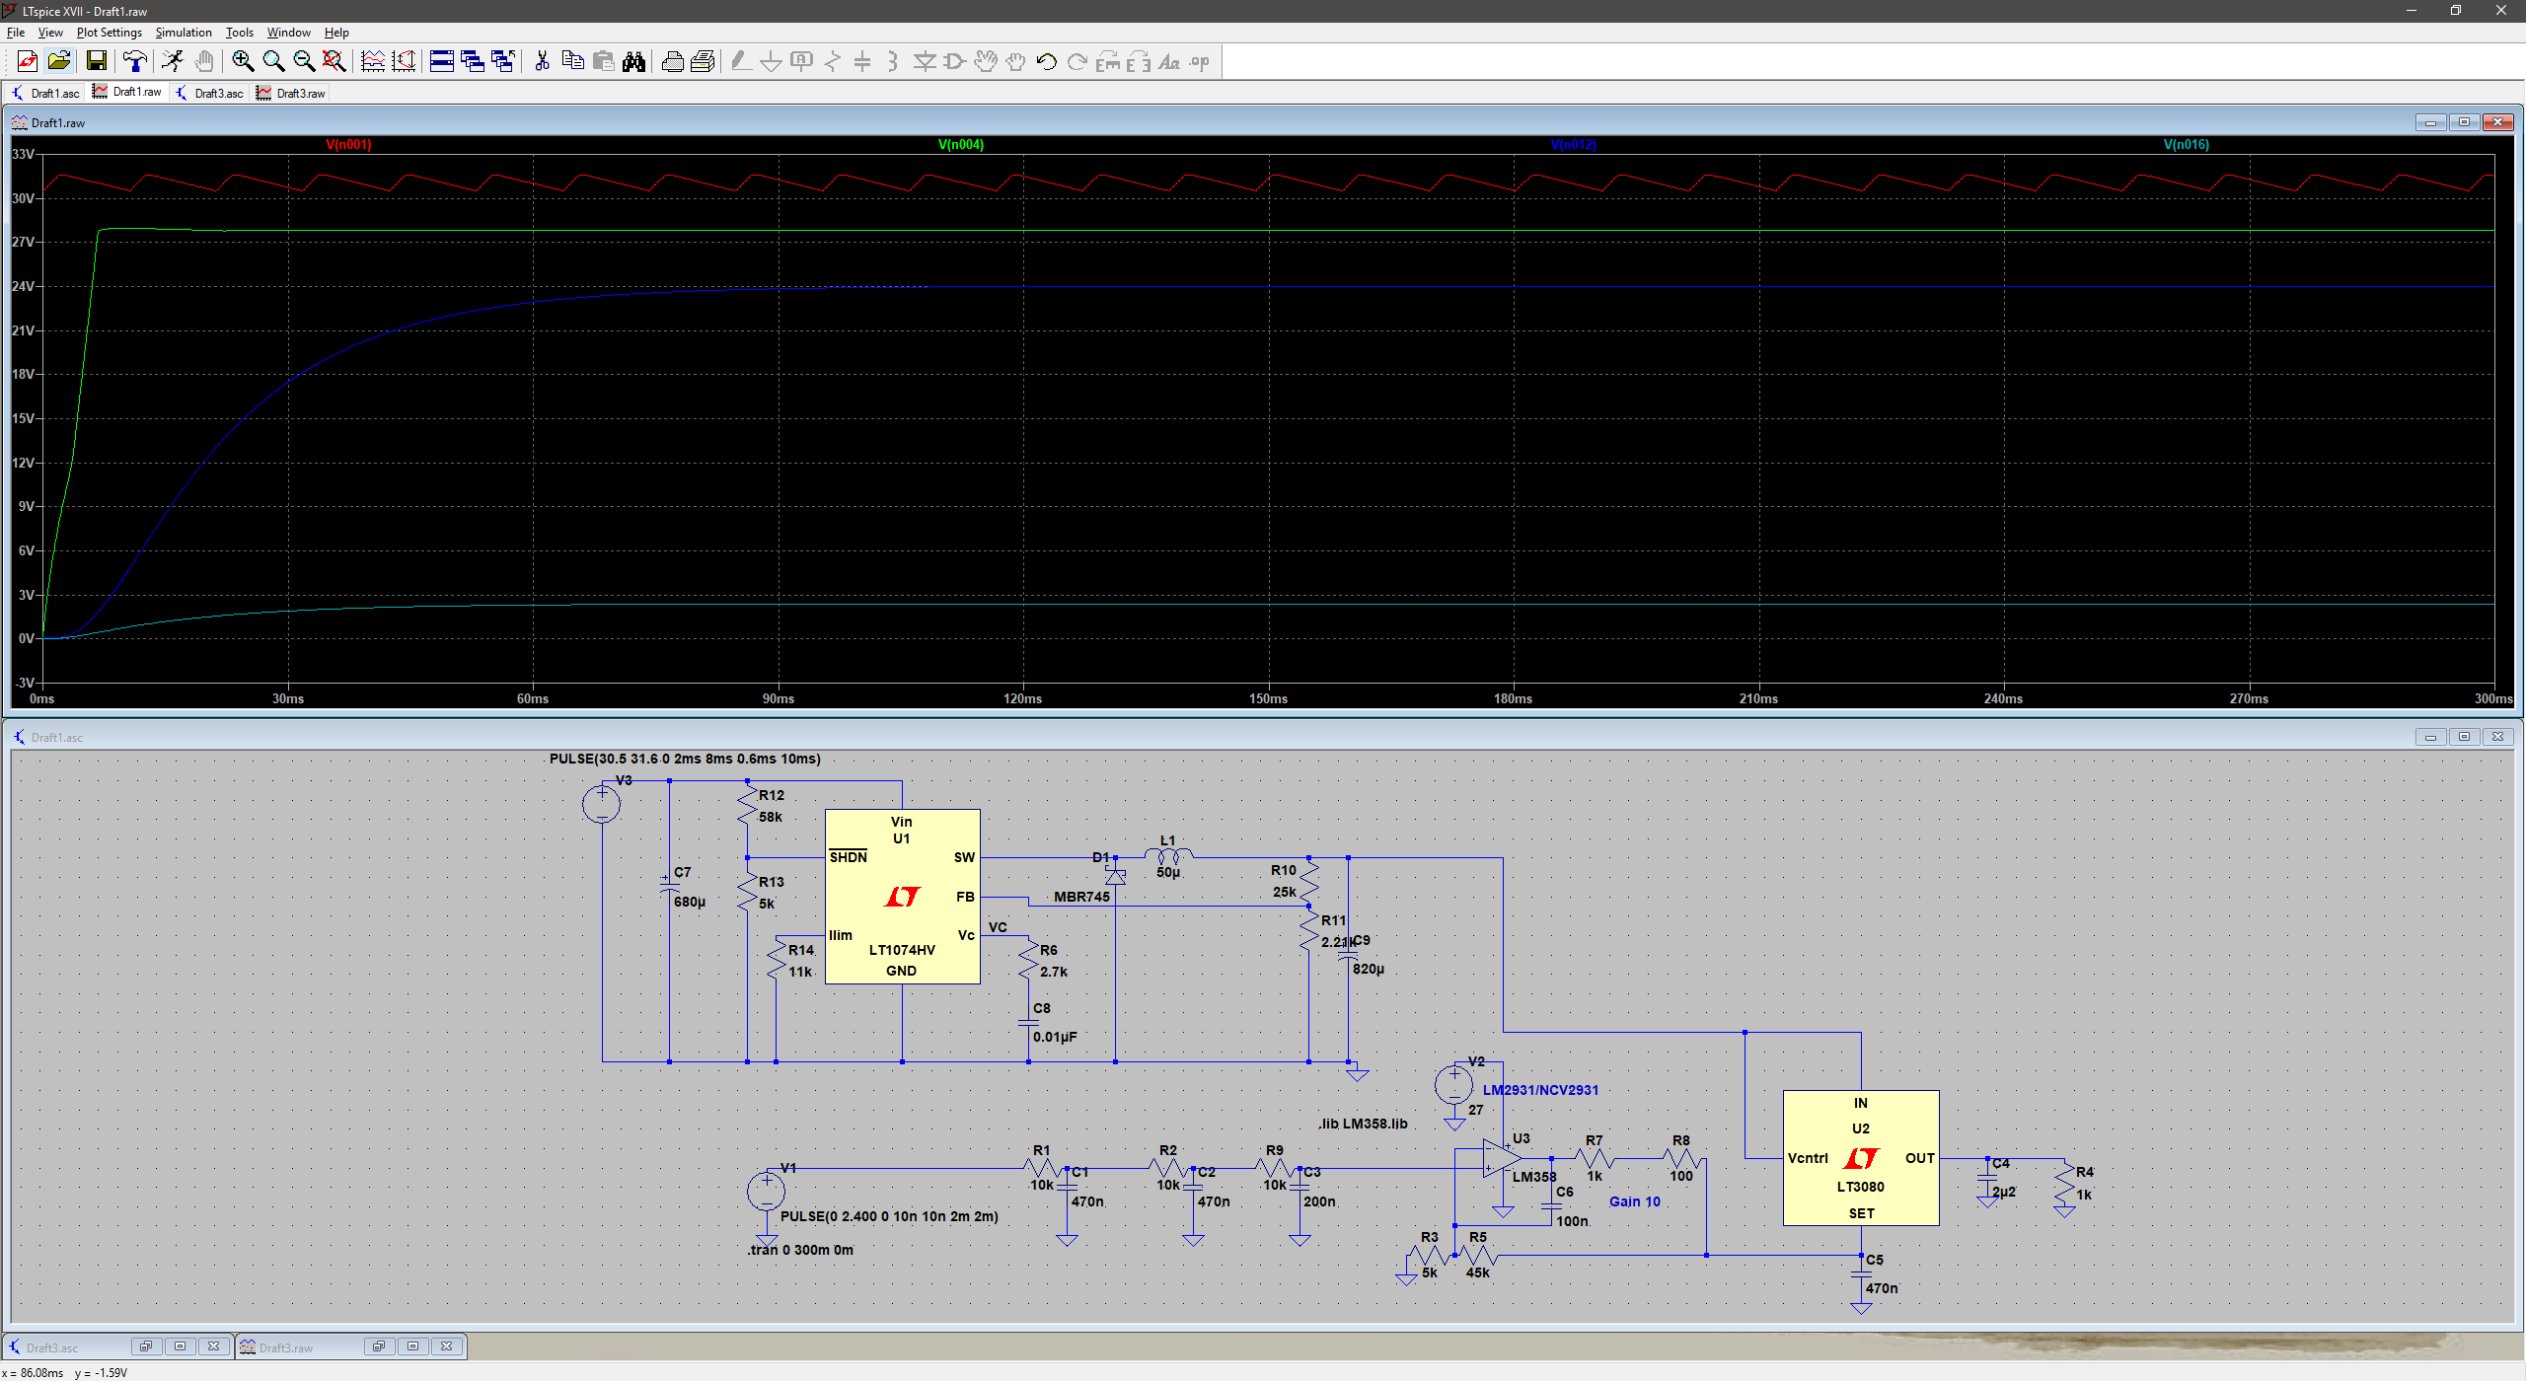The height and width of the screenshot is (1381, 2526).
Task: Select the place ground icon
Action: click(771, 61)
